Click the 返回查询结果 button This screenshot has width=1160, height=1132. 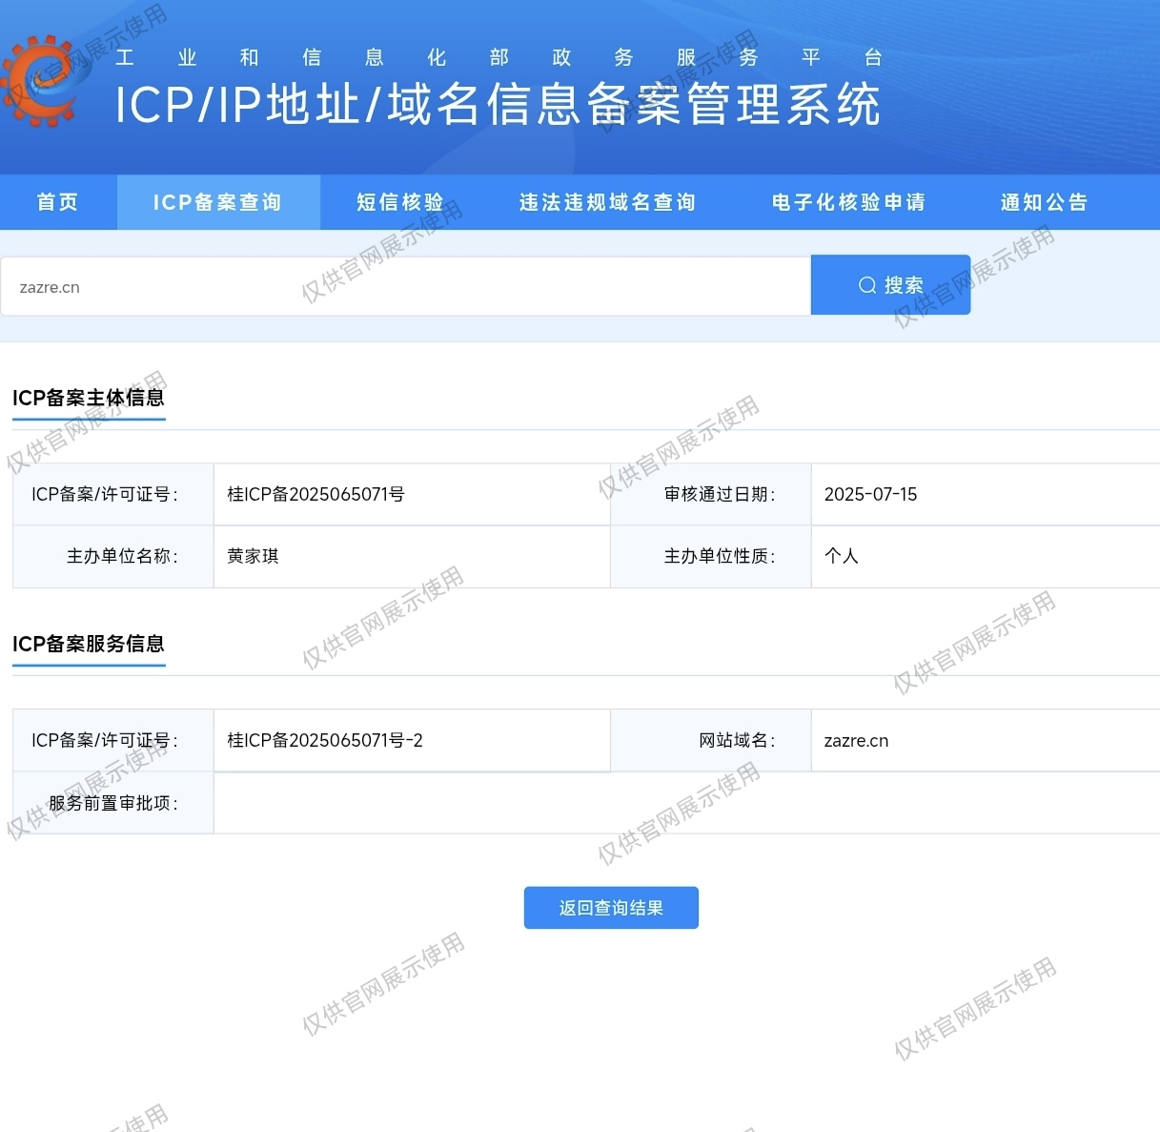click(x=610, y=907)
